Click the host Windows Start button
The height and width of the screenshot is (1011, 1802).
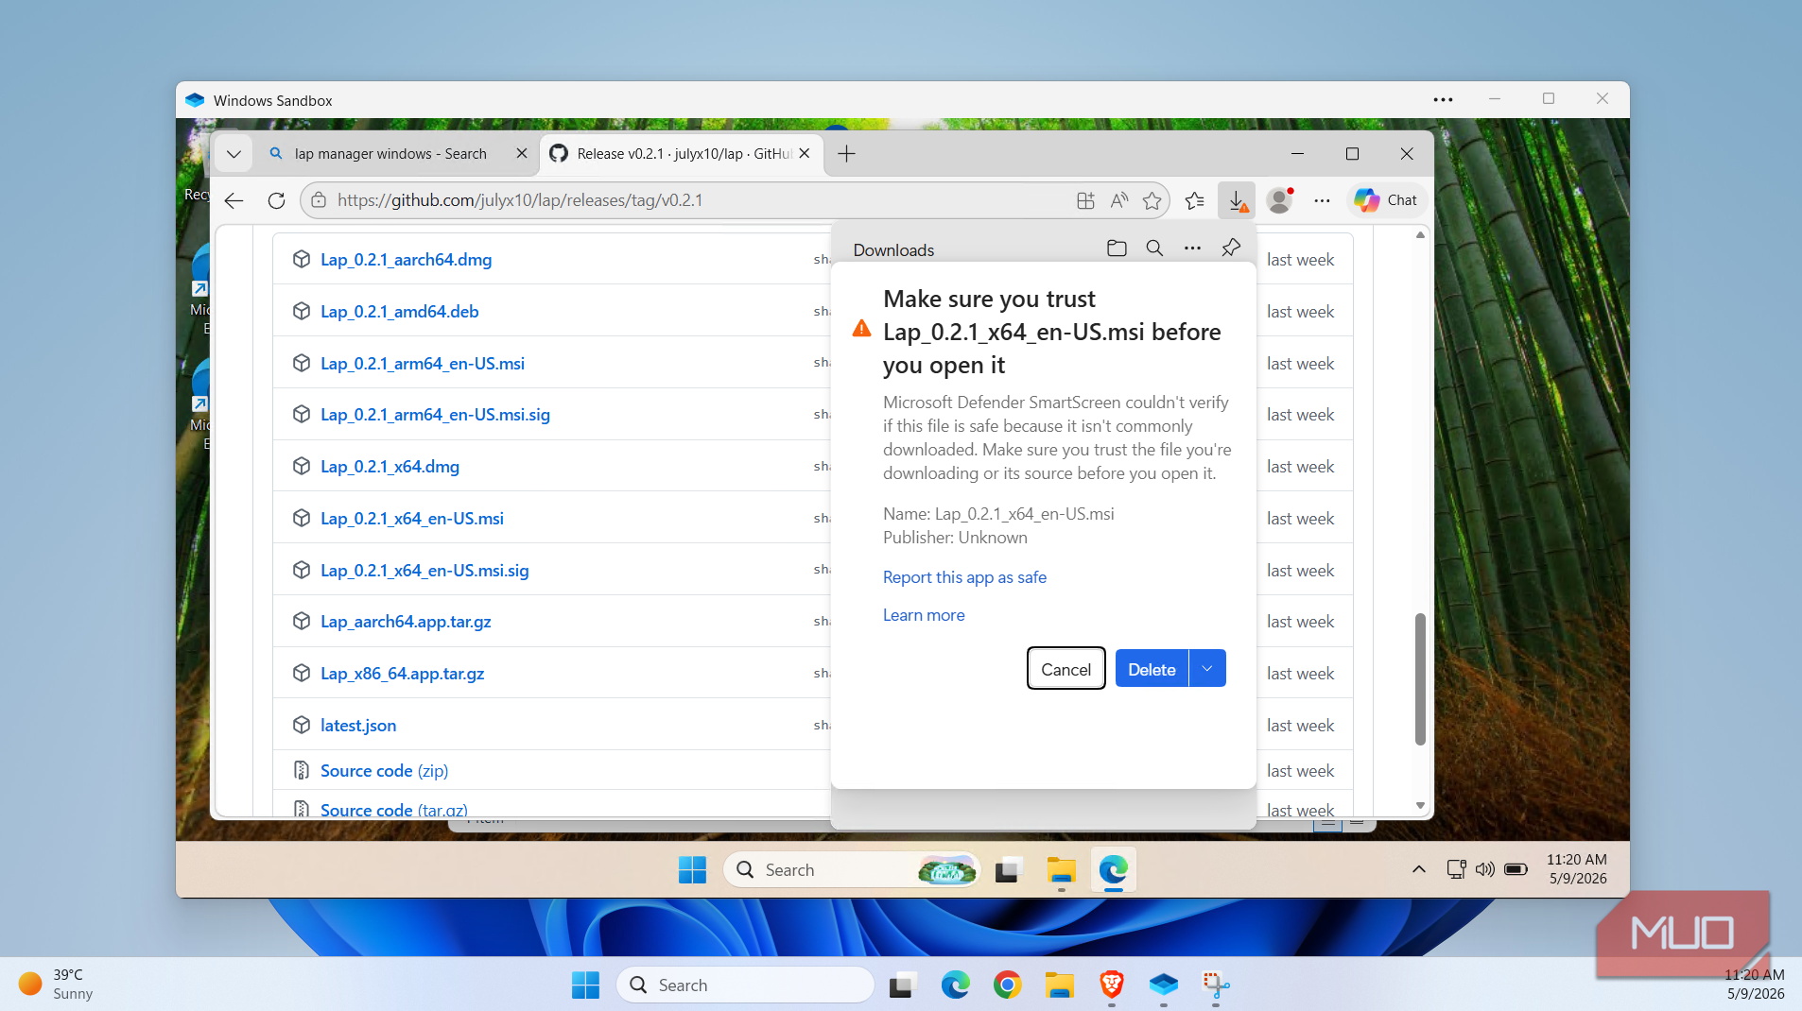585,985
